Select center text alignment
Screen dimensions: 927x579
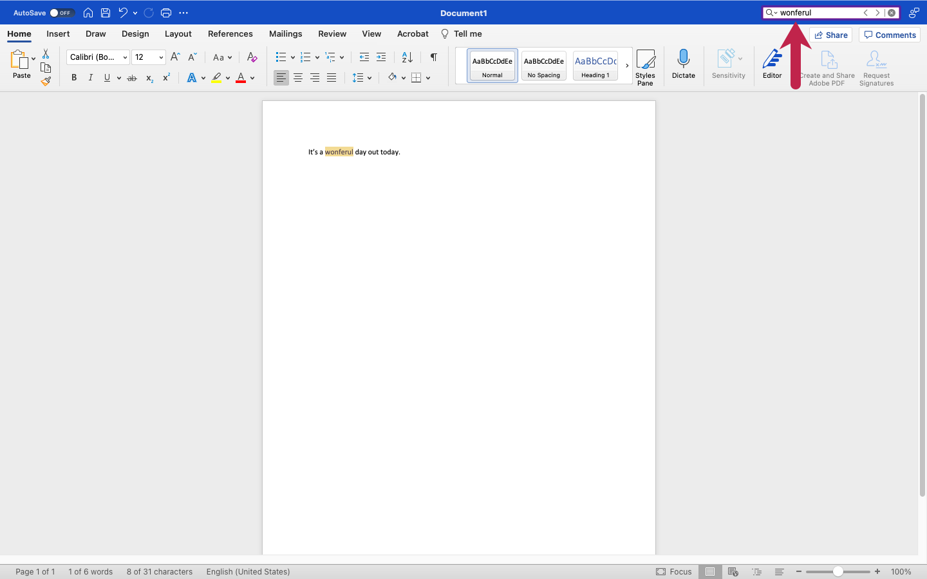click(x=297, y=77)
